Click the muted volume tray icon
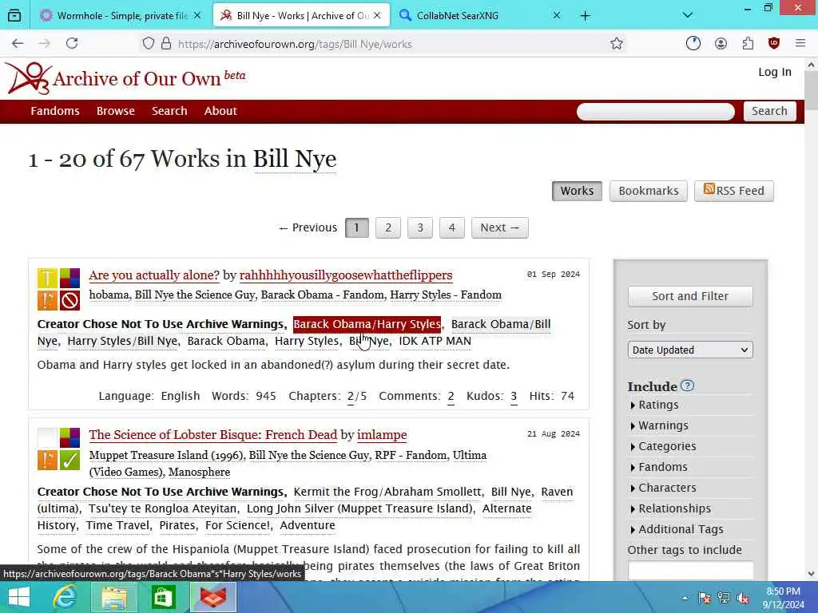The image size is (818, 613). (743, 599)
